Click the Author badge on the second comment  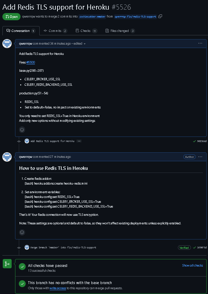[x=189, y=156]
